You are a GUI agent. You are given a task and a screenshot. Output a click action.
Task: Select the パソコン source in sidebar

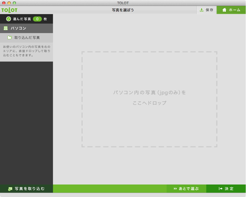[x=27, y=28]
